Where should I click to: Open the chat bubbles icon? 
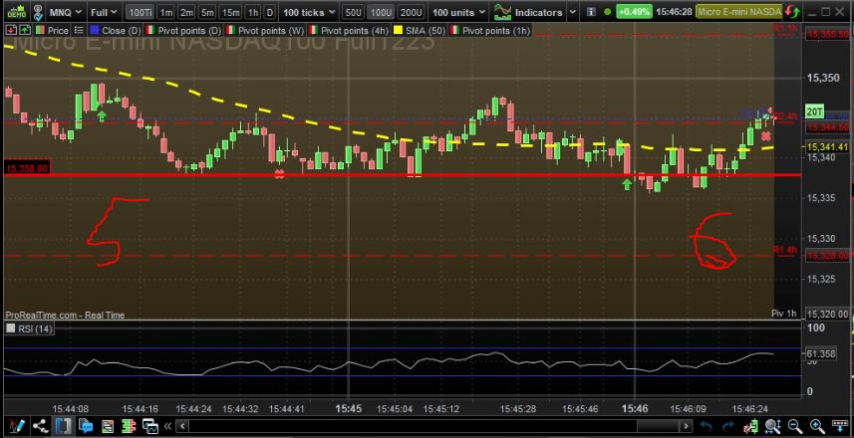(x=86, y=426)
